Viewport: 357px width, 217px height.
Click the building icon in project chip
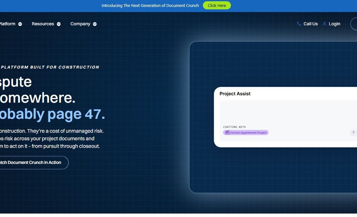click(x=227, y=133)
